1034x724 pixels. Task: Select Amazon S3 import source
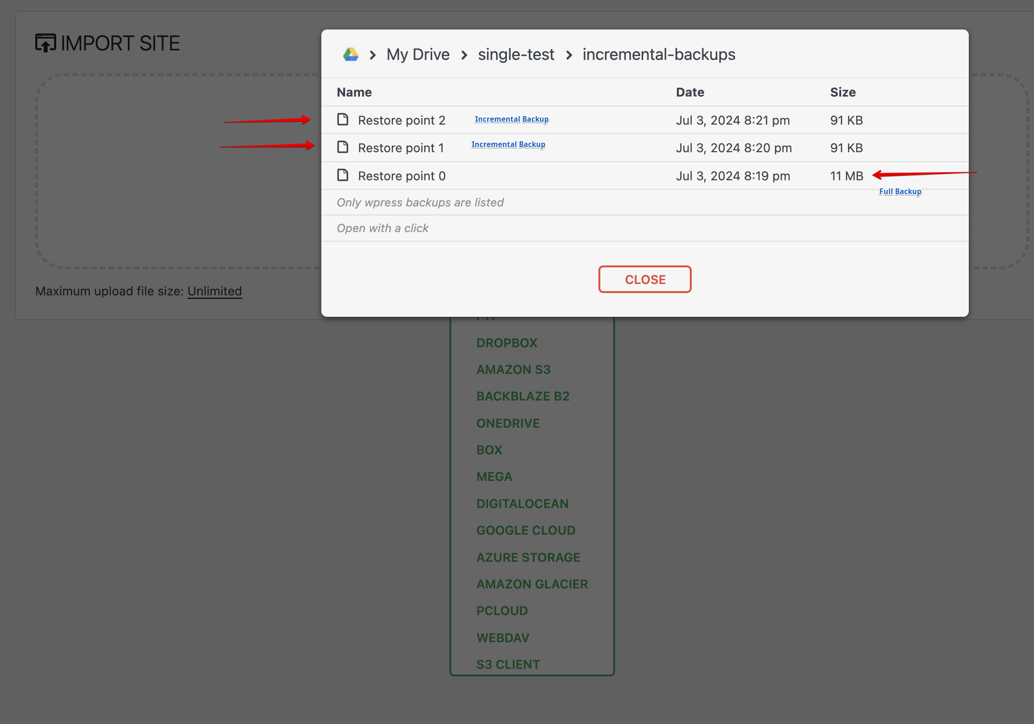[513, 370]
